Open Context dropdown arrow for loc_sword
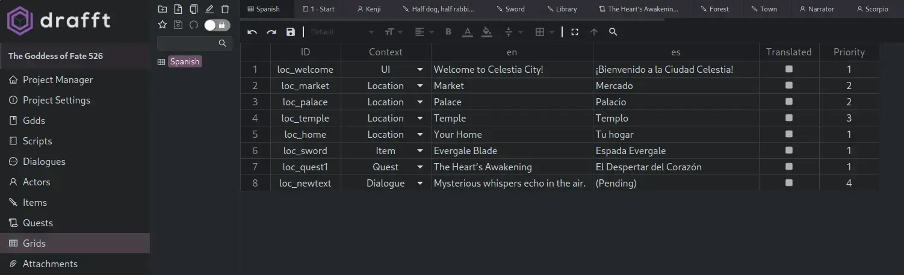Viewport: 904px width, 275px height. [x=420, y=151]
